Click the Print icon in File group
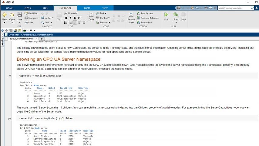Viewport: 259px width, 146px height. pyautogui.click(x=29, y=22)
